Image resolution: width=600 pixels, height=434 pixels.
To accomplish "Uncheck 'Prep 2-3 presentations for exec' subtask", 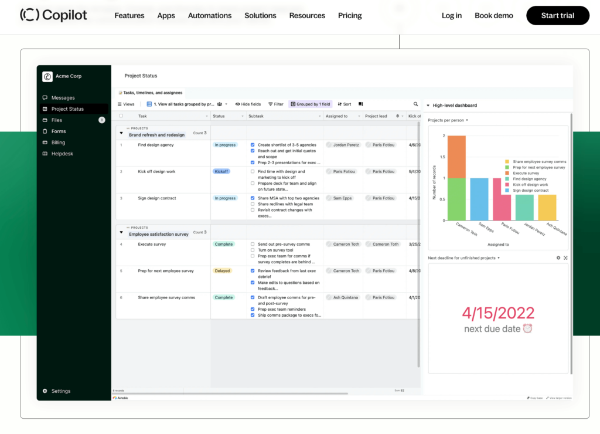I will (x=253, y=162).
